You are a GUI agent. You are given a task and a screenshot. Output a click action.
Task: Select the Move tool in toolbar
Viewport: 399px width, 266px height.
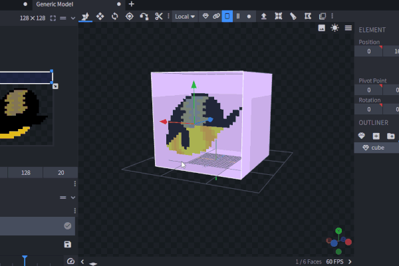[x=86, y=15]
